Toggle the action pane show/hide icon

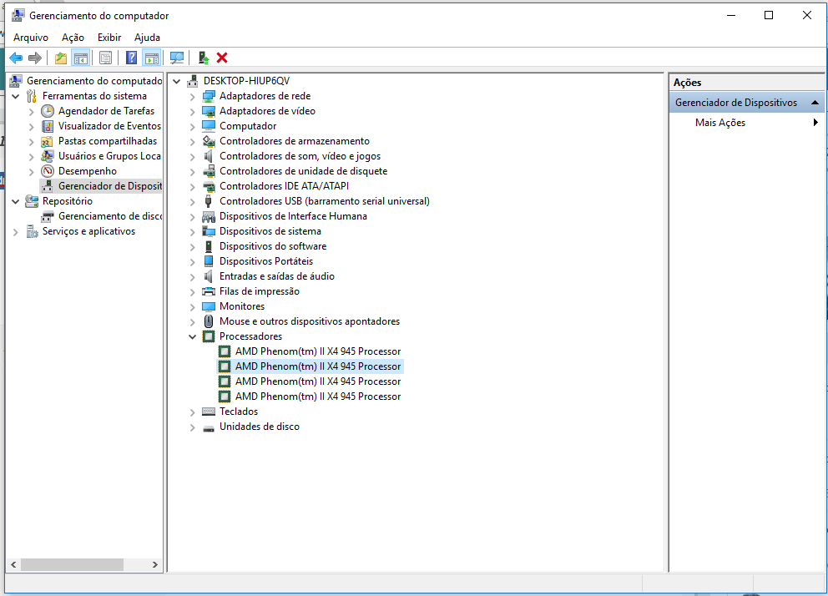[x=152, y=58]
